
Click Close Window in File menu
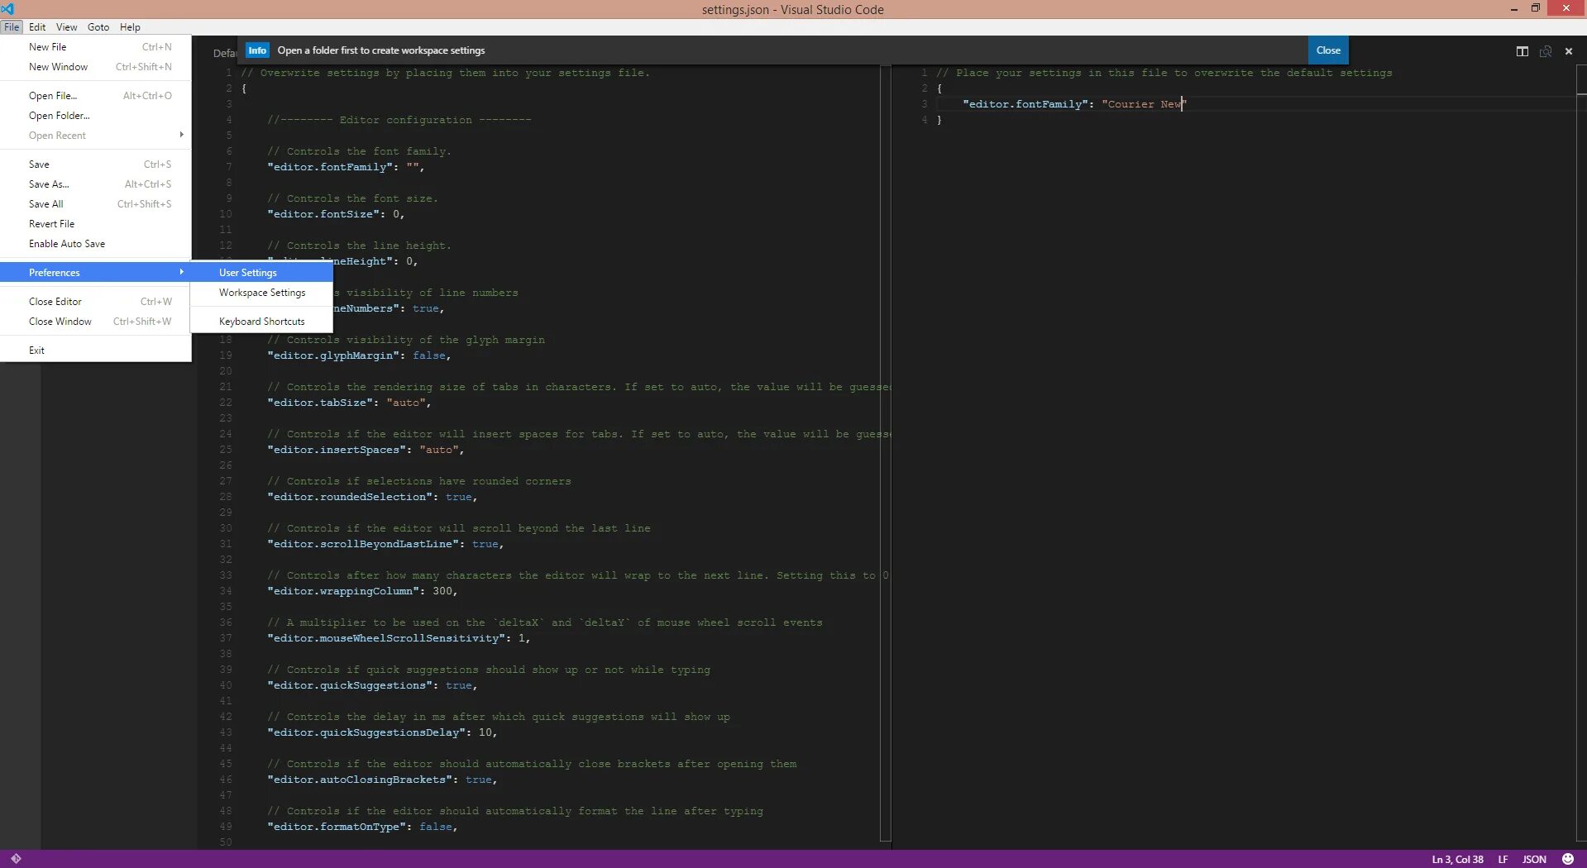(96, 322)
